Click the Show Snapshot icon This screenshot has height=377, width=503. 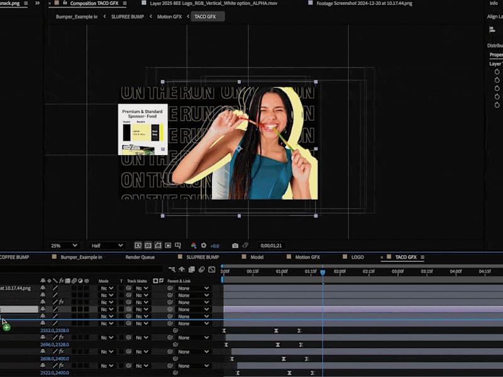pos(245,246)
